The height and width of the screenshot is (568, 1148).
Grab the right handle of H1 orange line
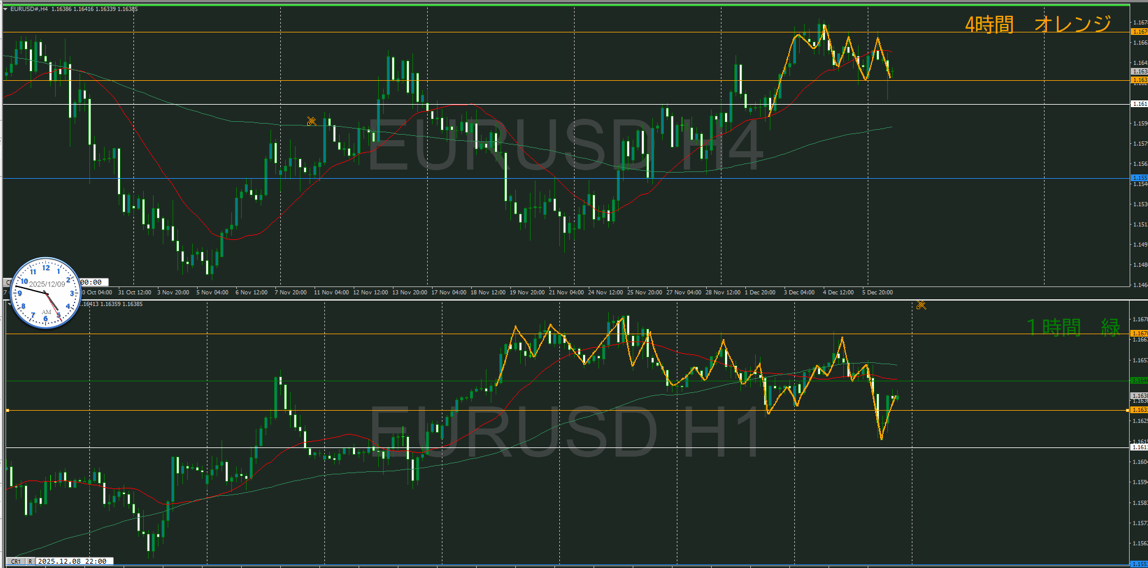[x=1127, y=410]
